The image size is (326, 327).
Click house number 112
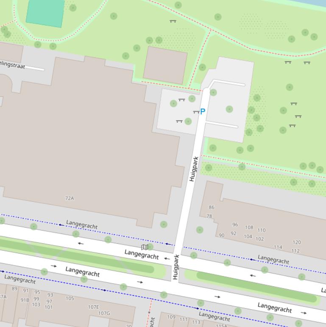click(295, 251)
